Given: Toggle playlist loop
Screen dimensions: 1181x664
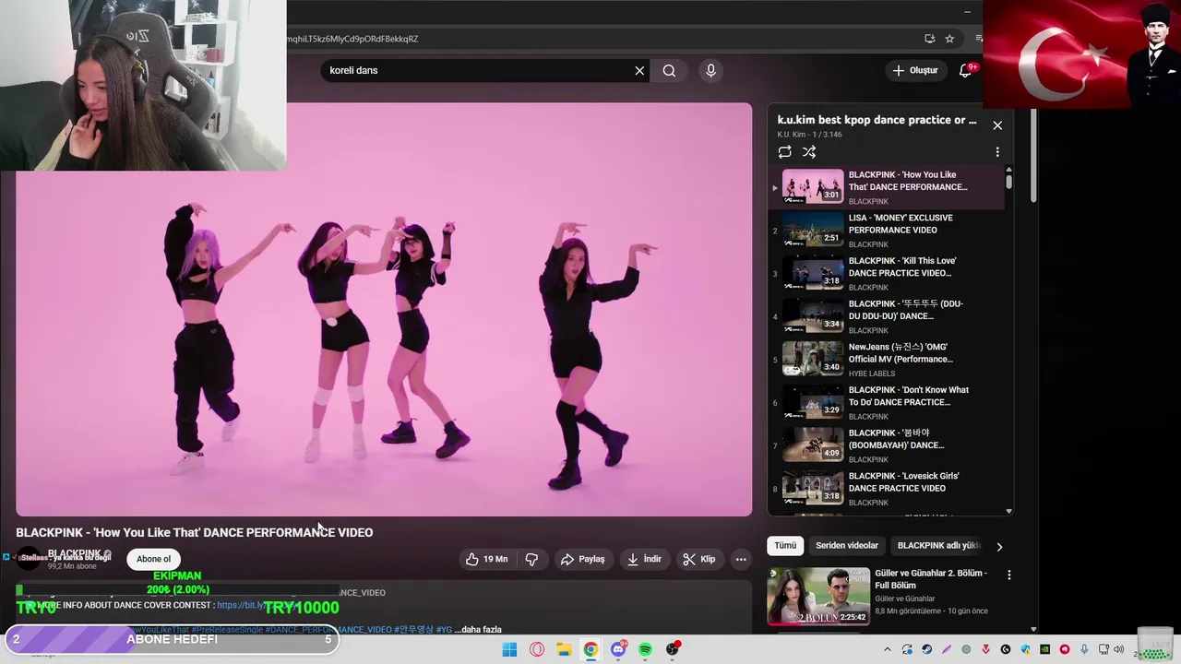Looking at the screenshot, I should (784, 152).
